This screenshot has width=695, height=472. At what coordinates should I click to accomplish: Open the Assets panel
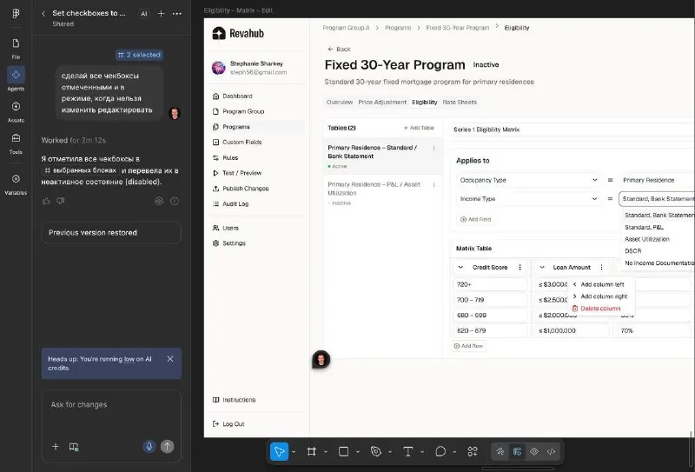tap(16, 111)
